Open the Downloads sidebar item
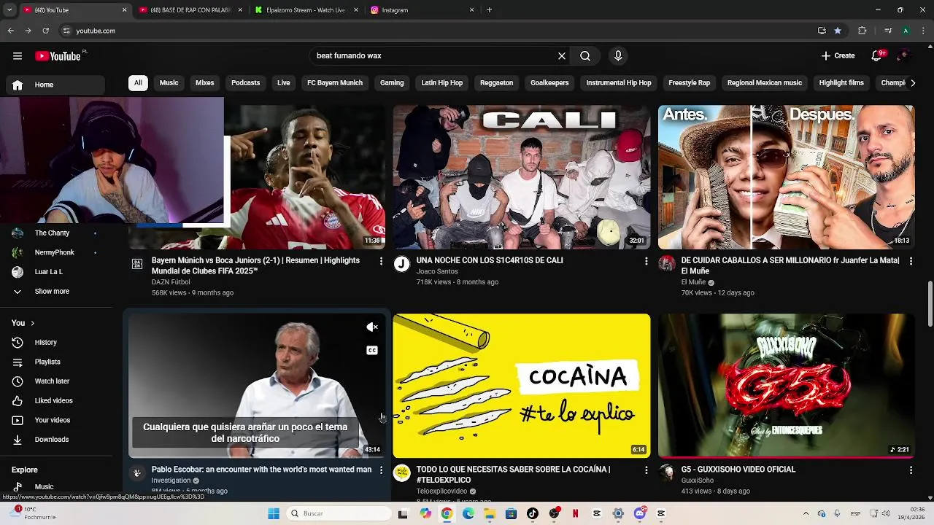Image resolution: width=934 pixels, height=525 pixels. click(56, 440)
